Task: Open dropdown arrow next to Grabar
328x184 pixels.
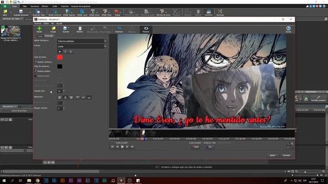Action: 121,12
